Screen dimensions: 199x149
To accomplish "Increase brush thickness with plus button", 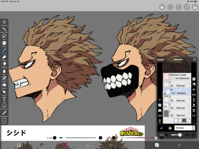I will (101, 138).
